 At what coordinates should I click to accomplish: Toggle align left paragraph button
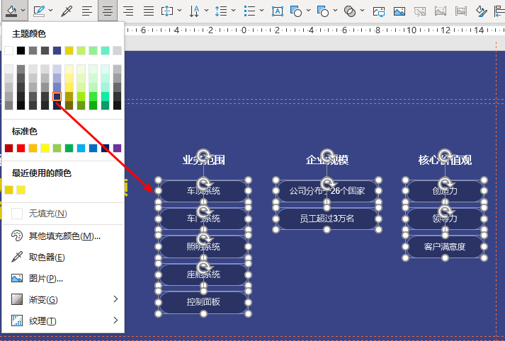(x=87, y=11)
